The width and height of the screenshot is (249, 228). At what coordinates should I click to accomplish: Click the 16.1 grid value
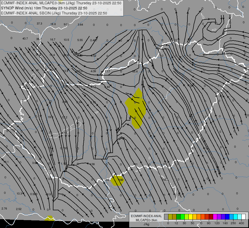6,162
